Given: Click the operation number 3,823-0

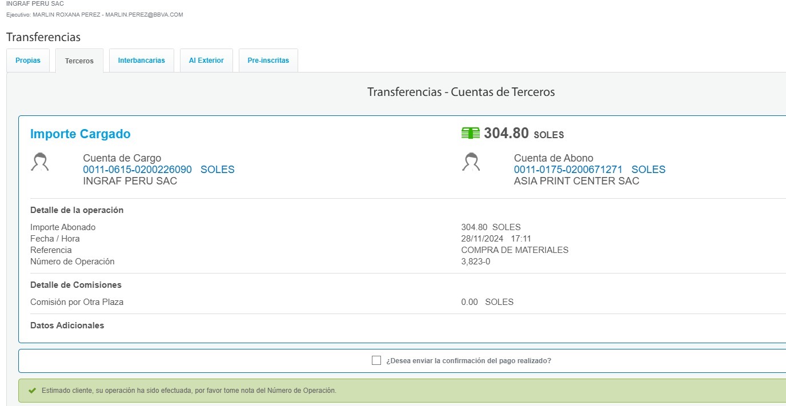Looking at the screenshot, I should 475,262.
